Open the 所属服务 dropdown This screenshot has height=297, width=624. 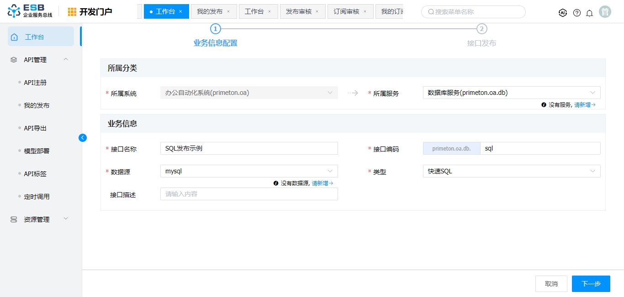(511, 93)
